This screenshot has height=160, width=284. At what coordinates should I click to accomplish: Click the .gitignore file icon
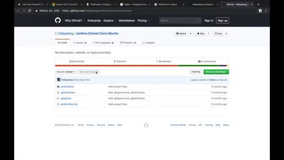coord(58,98)
